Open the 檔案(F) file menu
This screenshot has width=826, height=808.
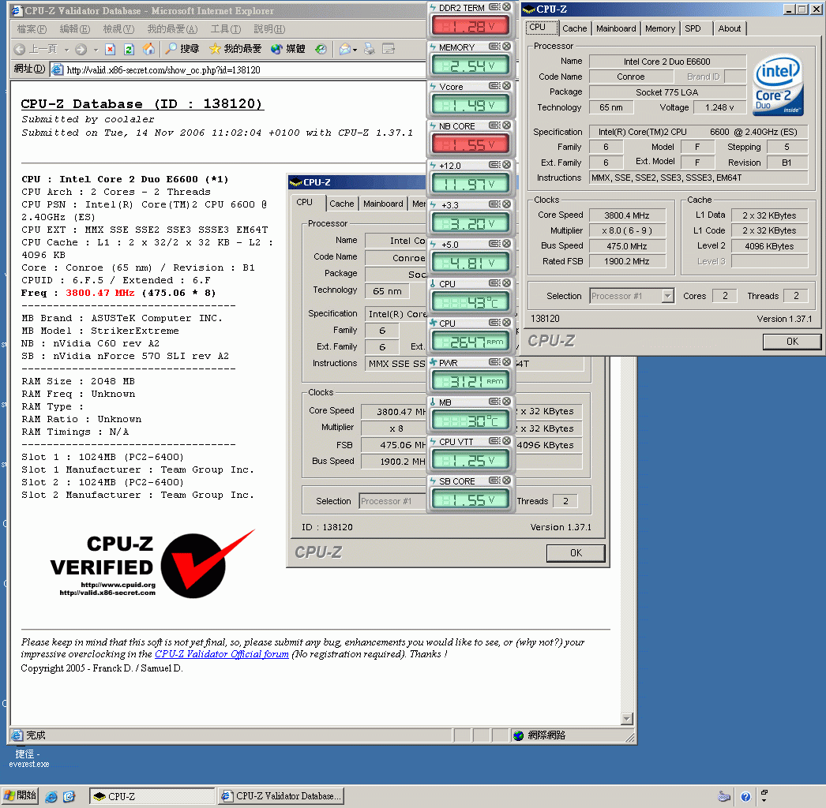tap(32, 29)
